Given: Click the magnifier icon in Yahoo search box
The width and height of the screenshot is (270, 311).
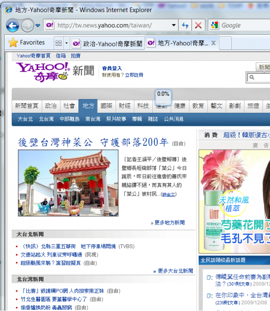Looking at the screenshot, I should tap(252, 77).
